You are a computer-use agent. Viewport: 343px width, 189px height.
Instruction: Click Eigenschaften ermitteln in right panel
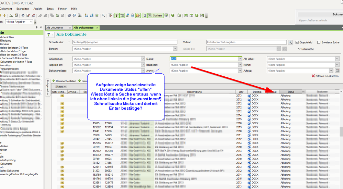[x=313, y=20]
